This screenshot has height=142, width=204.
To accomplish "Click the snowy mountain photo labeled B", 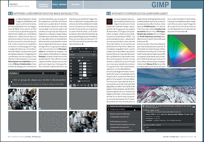I will (166, 86).
